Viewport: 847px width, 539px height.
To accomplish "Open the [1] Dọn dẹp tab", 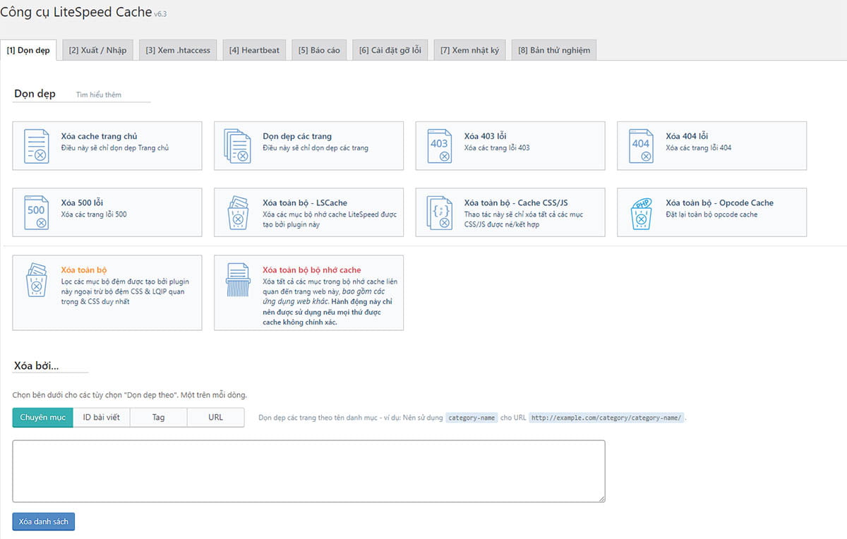I will coord(28,50).
